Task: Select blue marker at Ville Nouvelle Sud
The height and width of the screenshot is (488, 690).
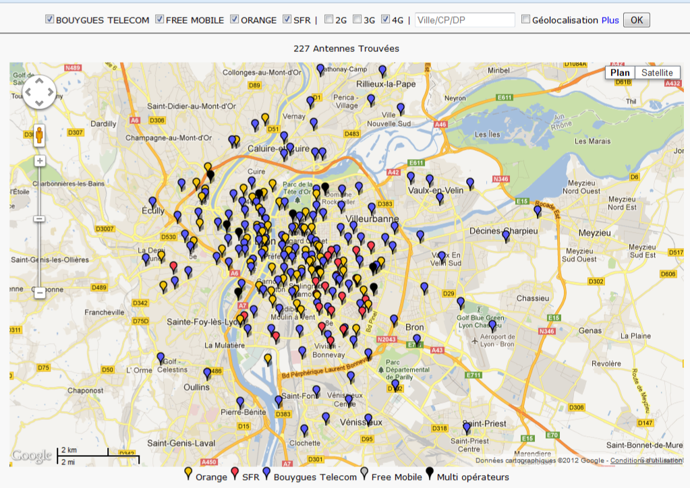Action: point(401,108)
